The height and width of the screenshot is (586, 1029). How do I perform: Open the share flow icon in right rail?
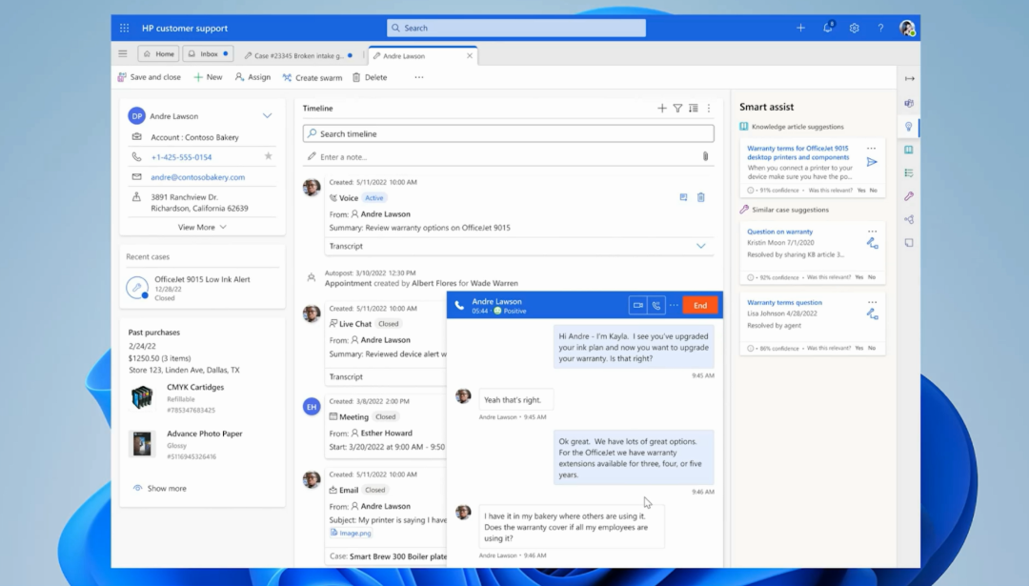coord(909,220)
